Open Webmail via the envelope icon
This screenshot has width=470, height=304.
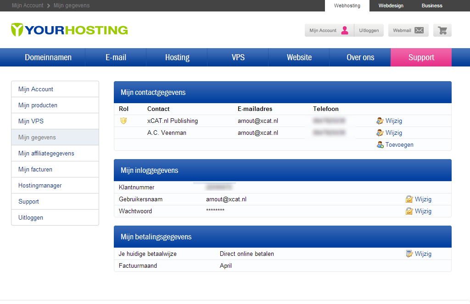click(x=419, y=30)
